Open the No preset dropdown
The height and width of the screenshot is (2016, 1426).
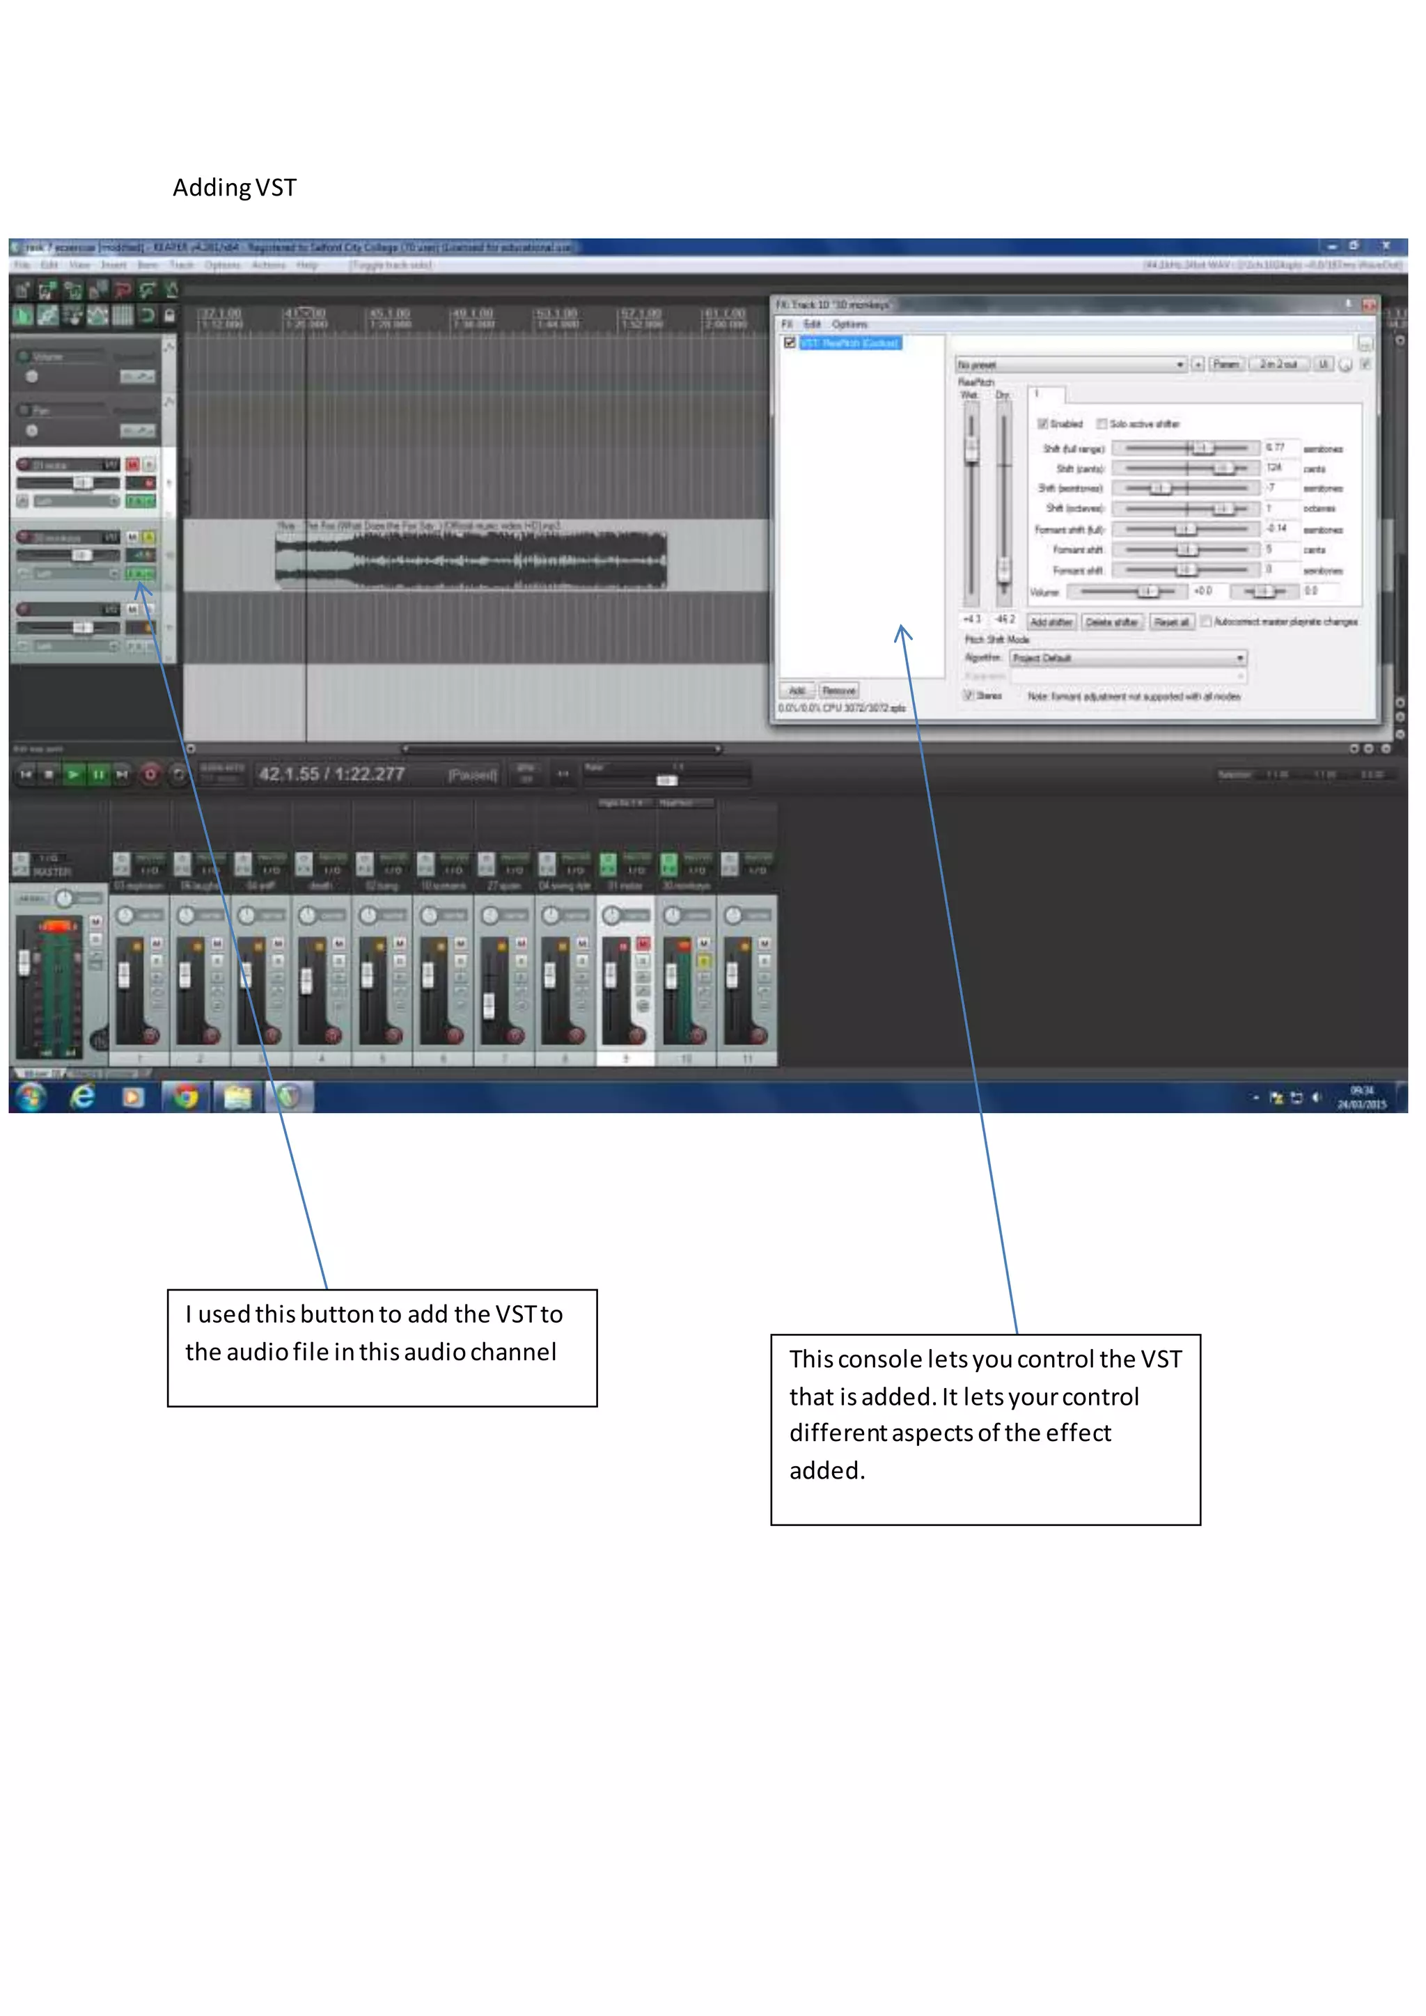tap(1070, 364)
